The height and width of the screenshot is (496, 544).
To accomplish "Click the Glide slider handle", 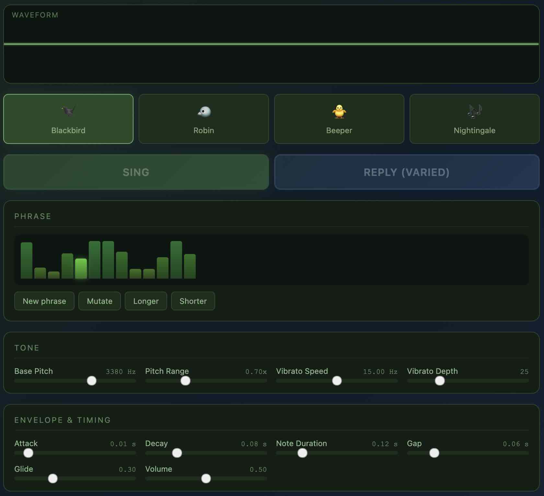I will (x=53, y=479).
